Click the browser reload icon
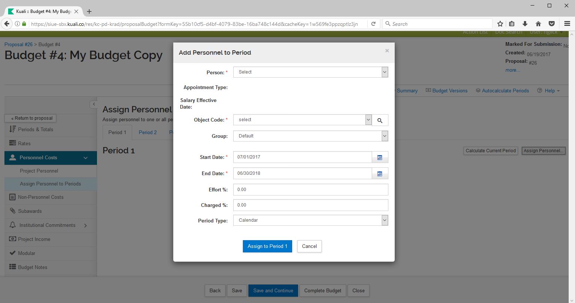The image size is (575, 303). click(x=374, y=24)
